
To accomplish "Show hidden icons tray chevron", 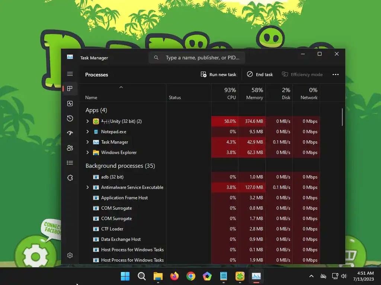I will click(x=311, y=276).
